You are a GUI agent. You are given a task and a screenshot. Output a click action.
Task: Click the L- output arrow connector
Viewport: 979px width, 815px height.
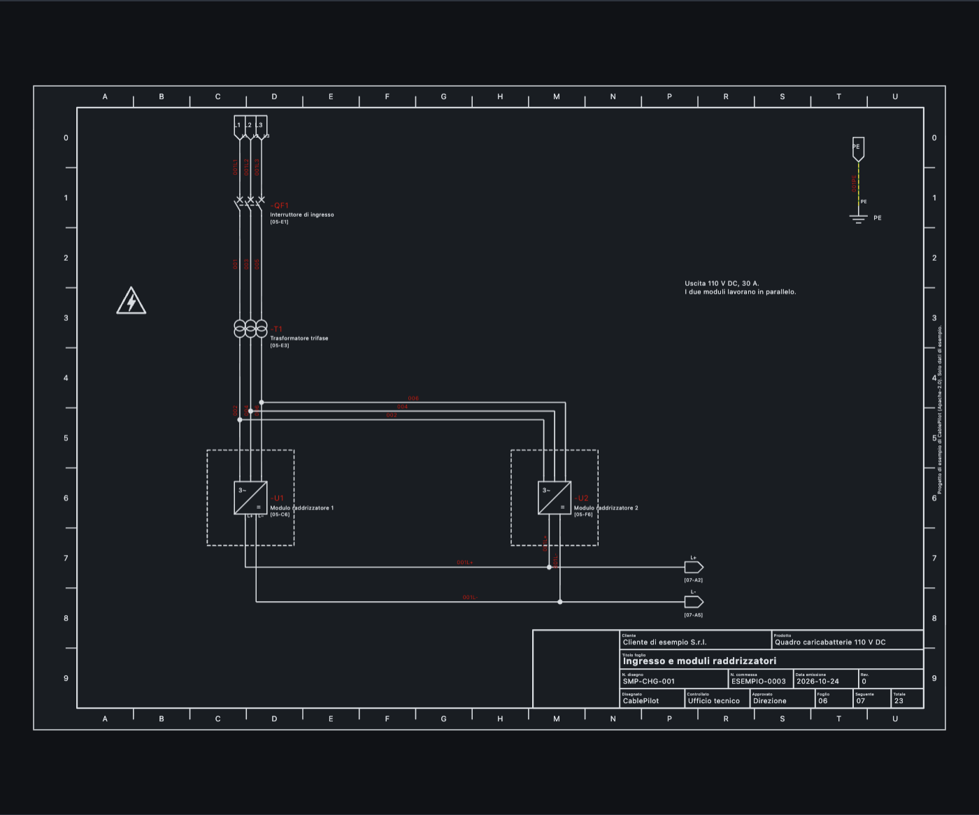click(x=694, y=601)
